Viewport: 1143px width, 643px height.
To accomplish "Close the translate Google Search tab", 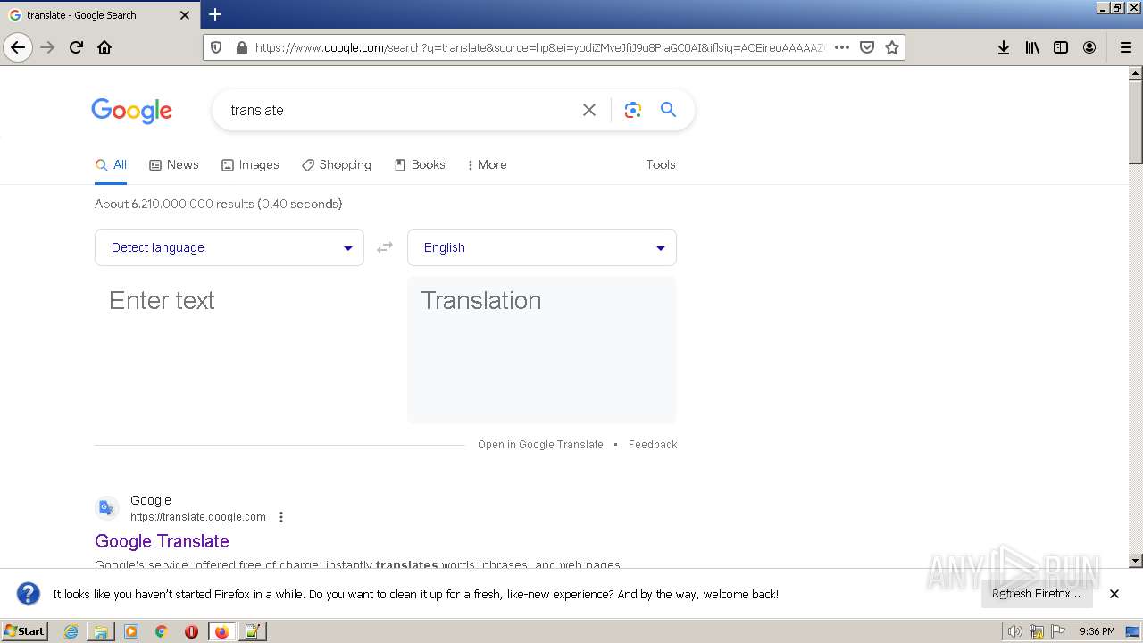I will pos(185,15).
